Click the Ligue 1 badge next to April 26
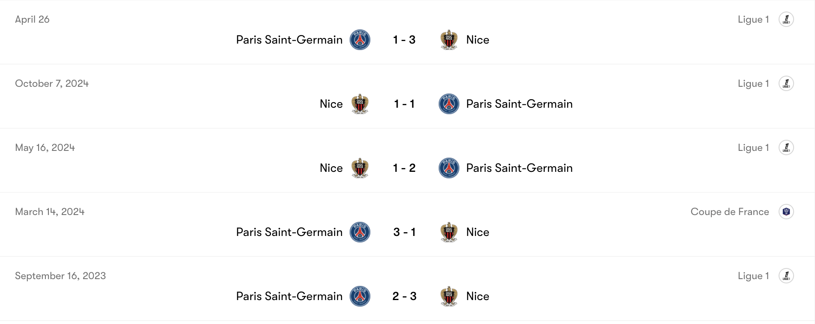The image size is (815, 324). tap(786, 19)
